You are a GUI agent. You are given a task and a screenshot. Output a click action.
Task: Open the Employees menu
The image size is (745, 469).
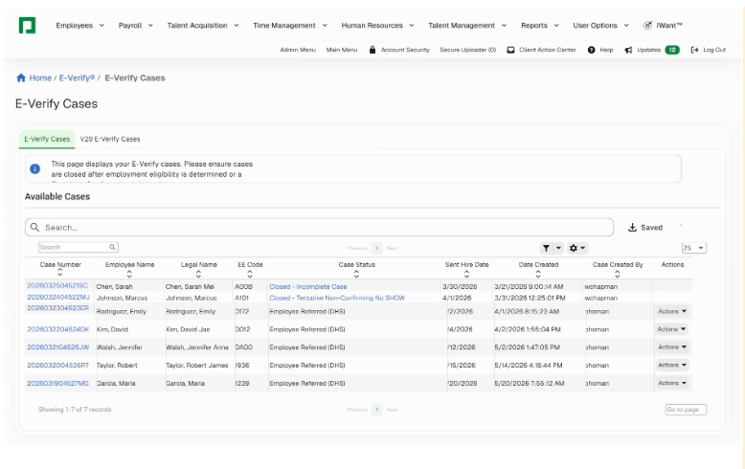[x=79, y=25]
